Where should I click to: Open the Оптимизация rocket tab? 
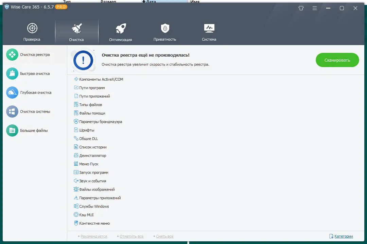(x=121, y=32)
